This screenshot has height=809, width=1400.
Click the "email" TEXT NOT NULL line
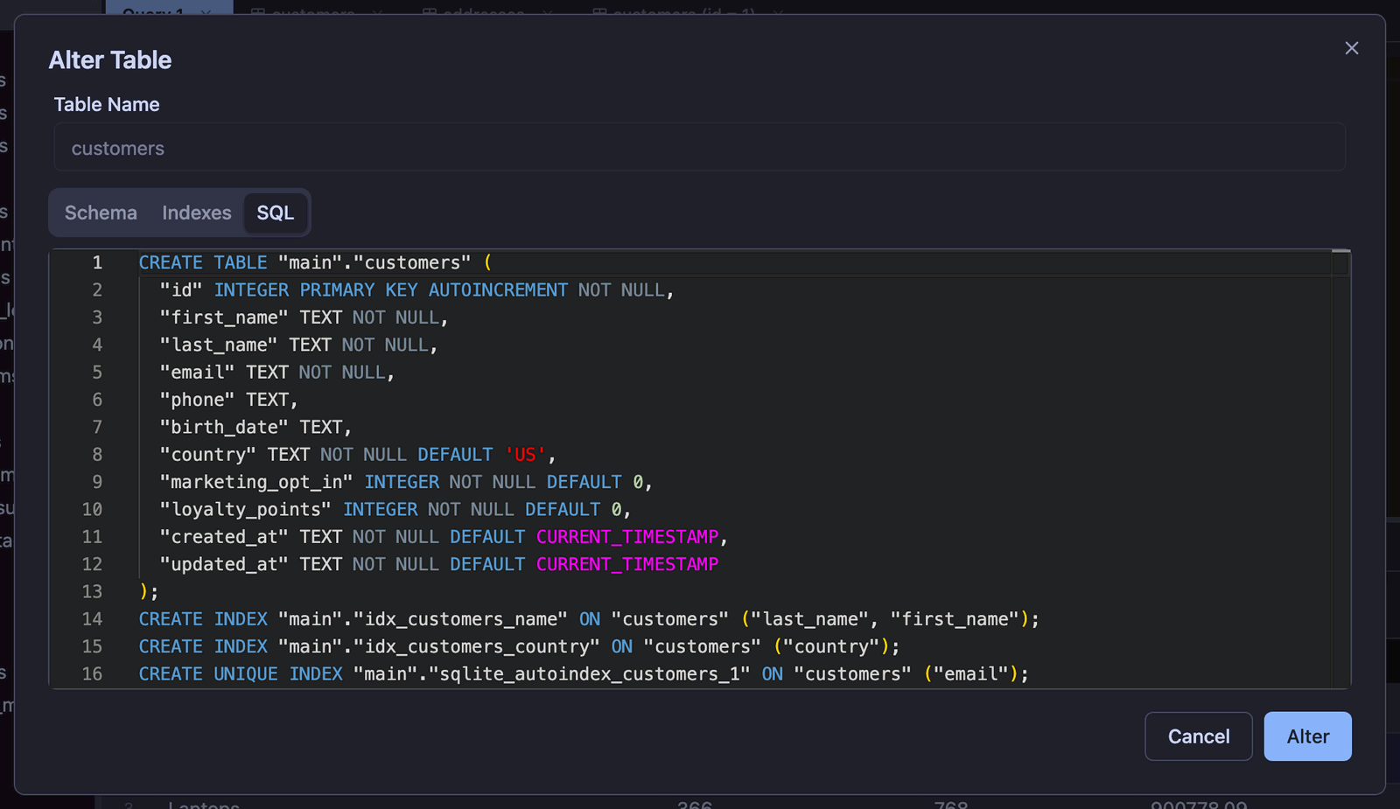pos(276,373)
